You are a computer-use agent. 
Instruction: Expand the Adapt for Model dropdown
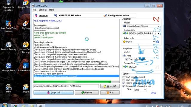pos(158,26)
